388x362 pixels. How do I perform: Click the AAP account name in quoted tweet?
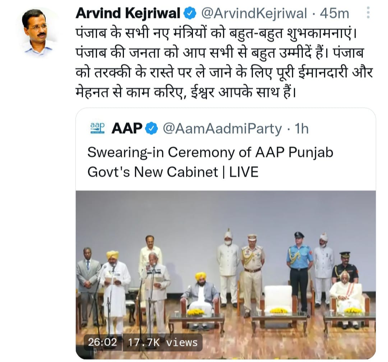tap(127, 129)
